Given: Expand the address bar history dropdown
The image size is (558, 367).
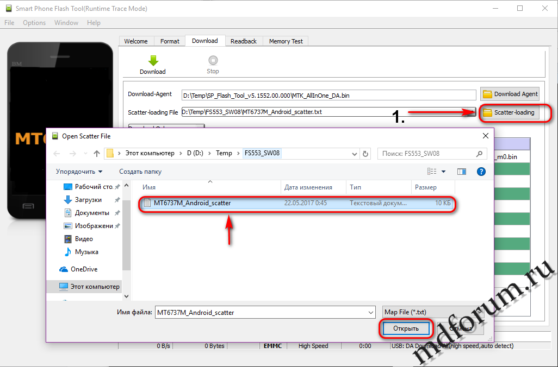Looking at the screenshot, I should click(x=355, y=154).
